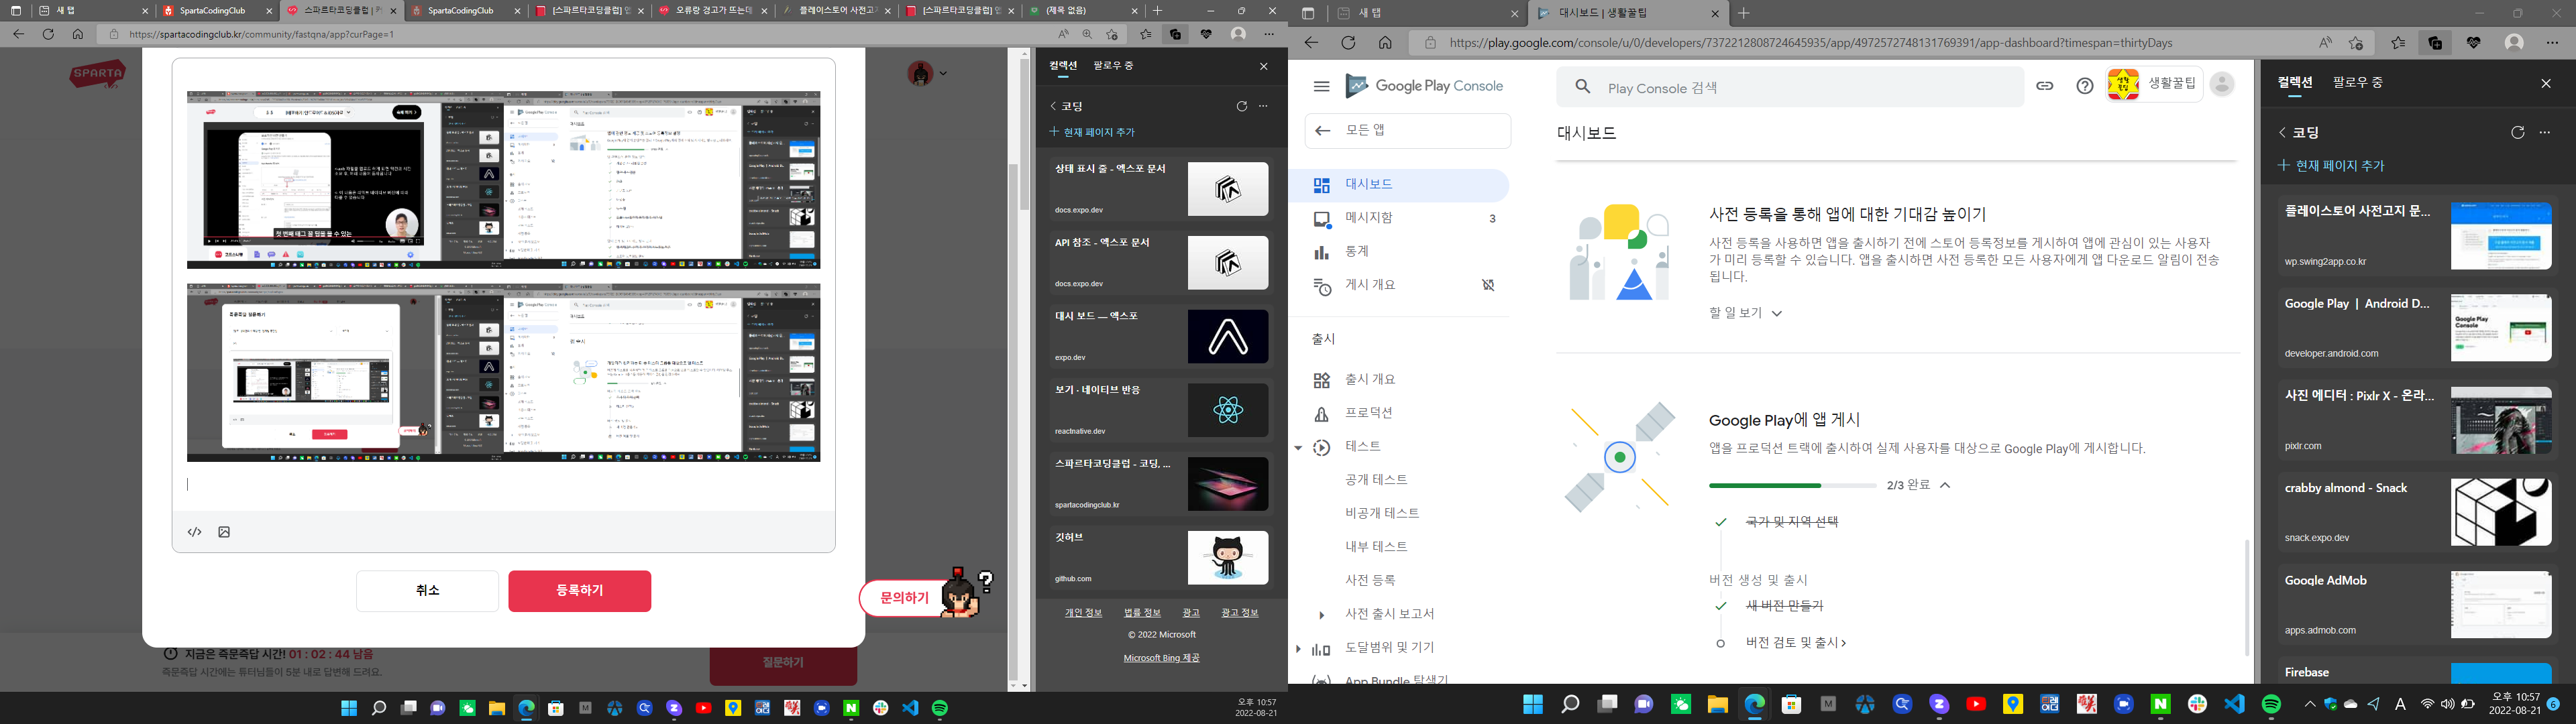Switch to 오류랑 경고가 뜨는데 browser tab
Viewport: 2576px width, 724px height.
coord(712,11)
